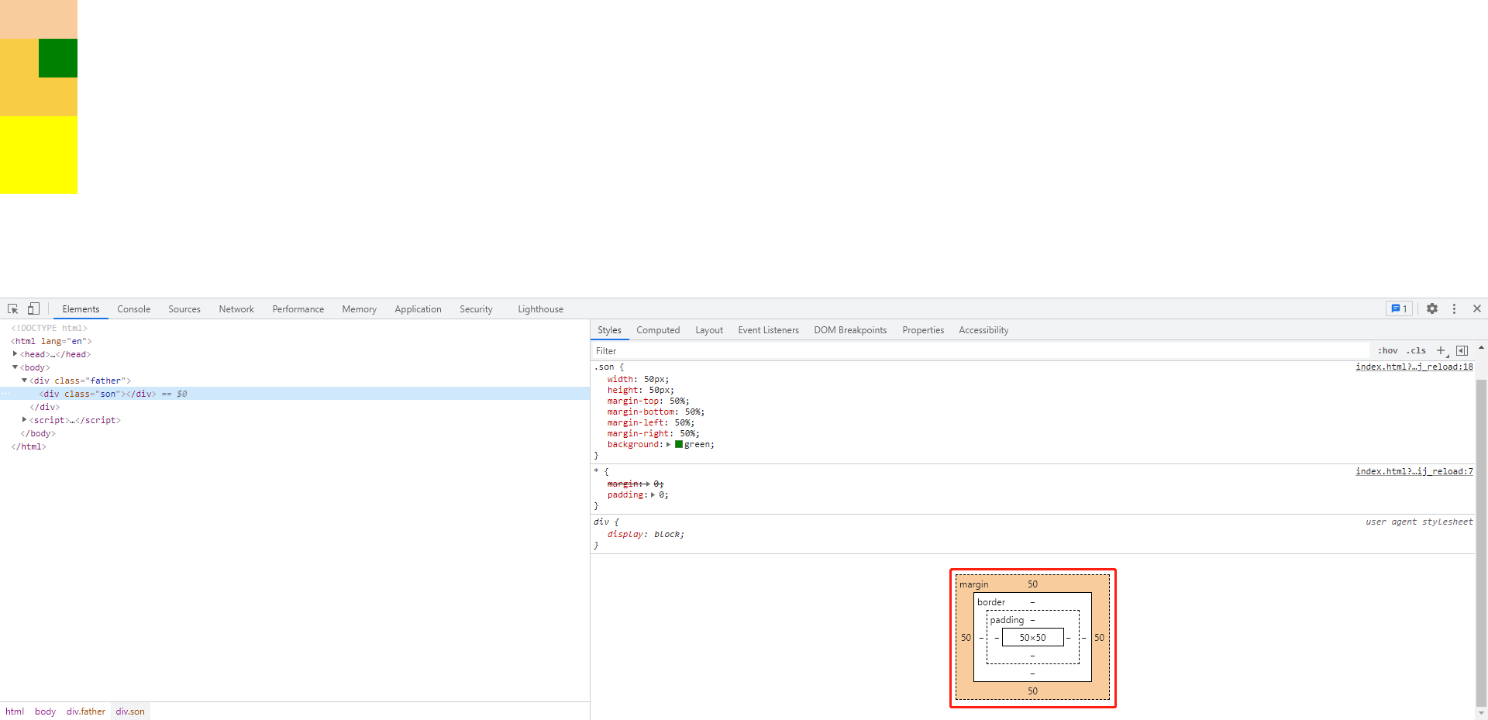Open the Network tab
Image resolution: width=1488 pixels, height=720 pixels.
236,308
